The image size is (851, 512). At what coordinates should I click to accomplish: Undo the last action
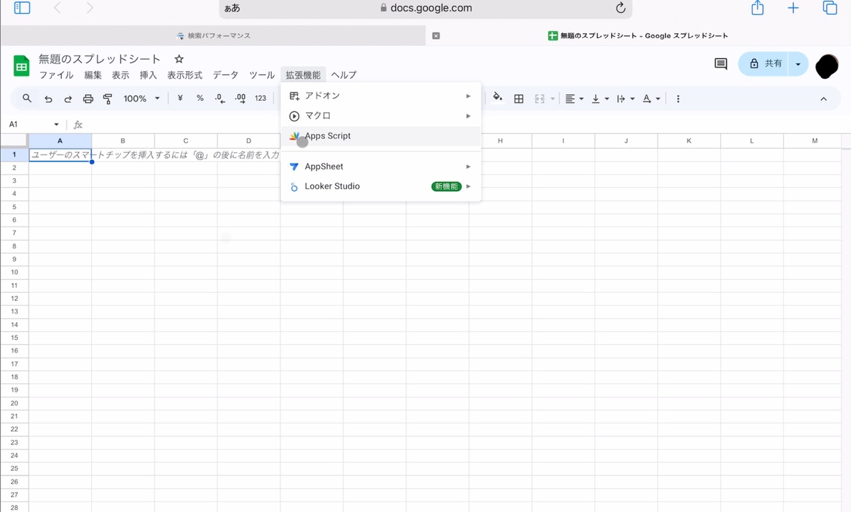tap(49, 98)
